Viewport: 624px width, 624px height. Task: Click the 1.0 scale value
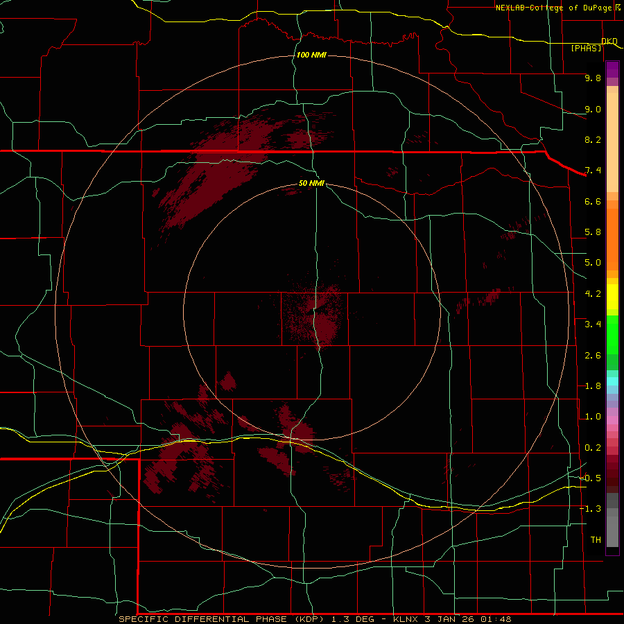point(593,417)
